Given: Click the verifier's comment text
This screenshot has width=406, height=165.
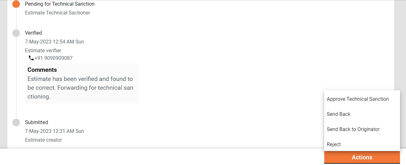Looking at the screenshot, I should point(80,88).
